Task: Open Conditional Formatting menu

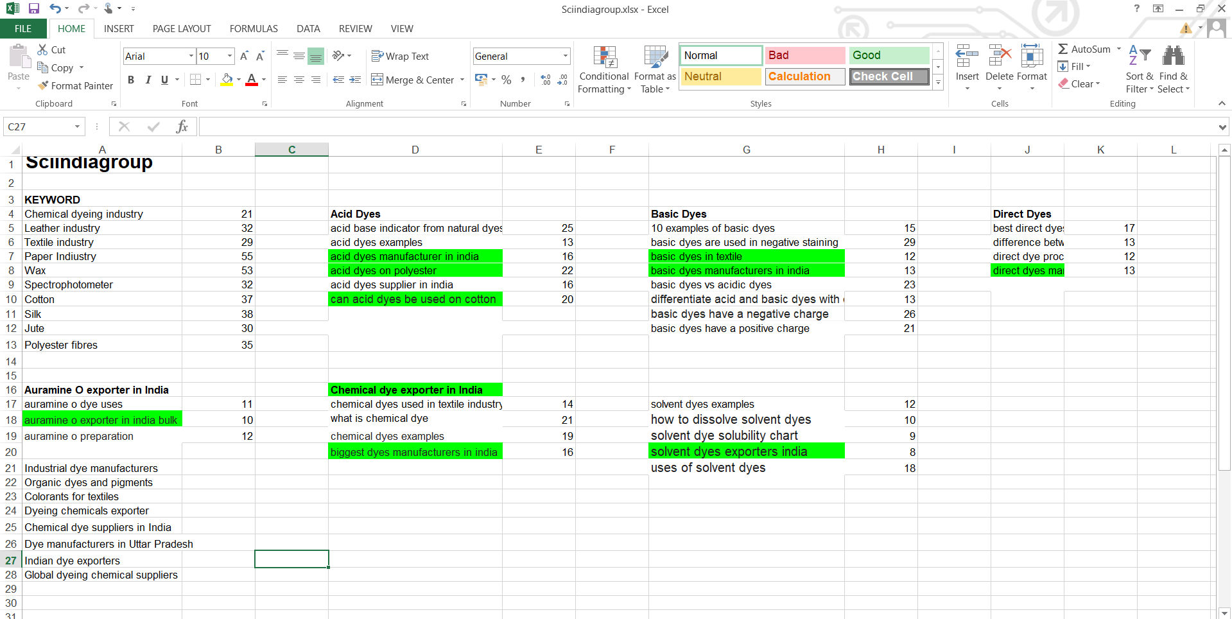Action: coord(604,70)
